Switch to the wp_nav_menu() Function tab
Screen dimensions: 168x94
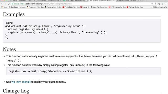point(129,1)
